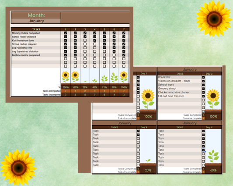The image size is (233, 186).
Task: Click the leafy plant image in Day 9 card
Action: pos(213,156)
